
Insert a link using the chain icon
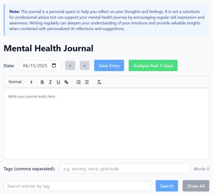66,82
